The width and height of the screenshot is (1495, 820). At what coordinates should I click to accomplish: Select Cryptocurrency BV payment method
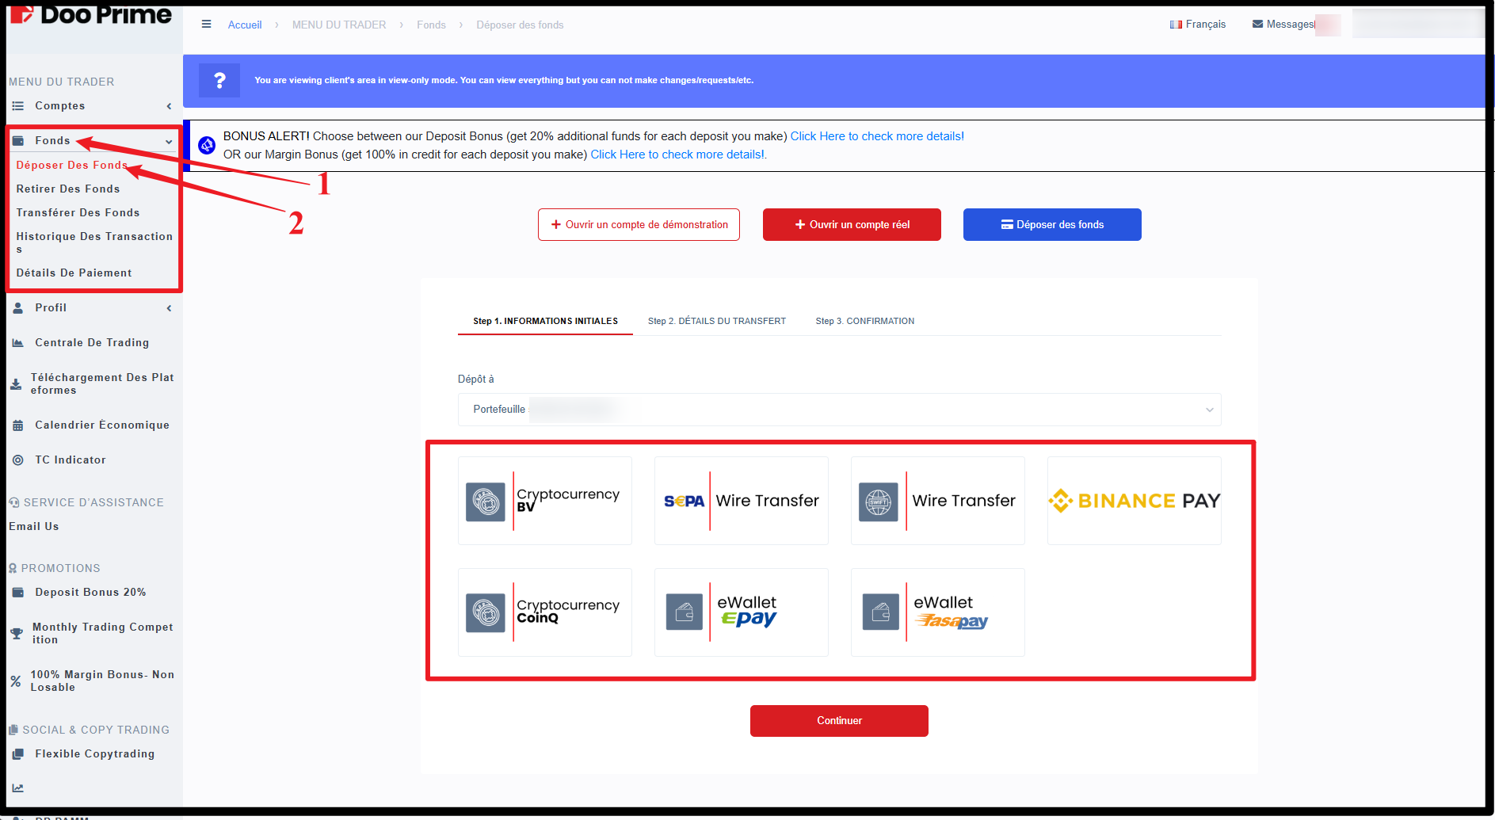click(545, 501)
